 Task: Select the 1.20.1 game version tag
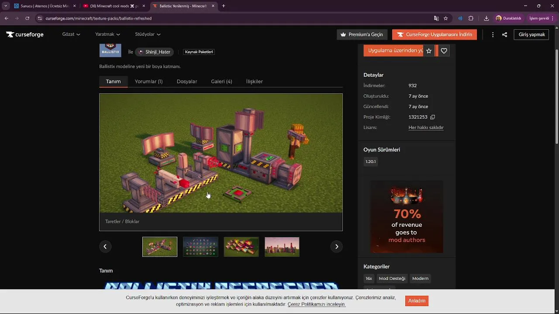pyautogui.click(x=370, y=162)
